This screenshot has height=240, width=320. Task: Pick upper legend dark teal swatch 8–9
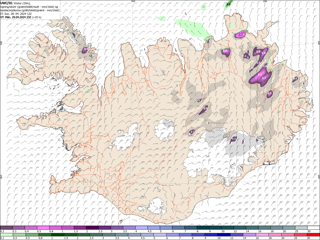(203, 228)
